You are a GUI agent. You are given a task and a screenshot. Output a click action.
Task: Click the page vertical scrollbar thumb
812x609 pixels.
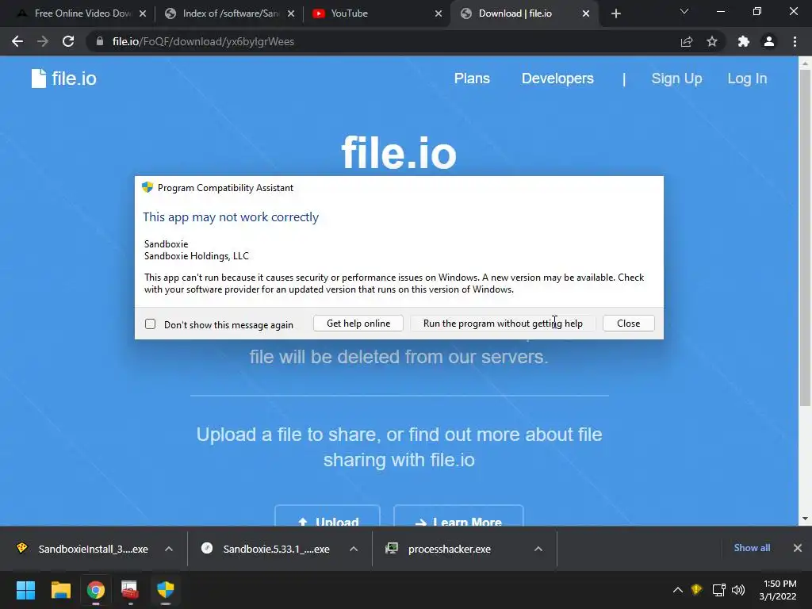[x=805, y=238]
